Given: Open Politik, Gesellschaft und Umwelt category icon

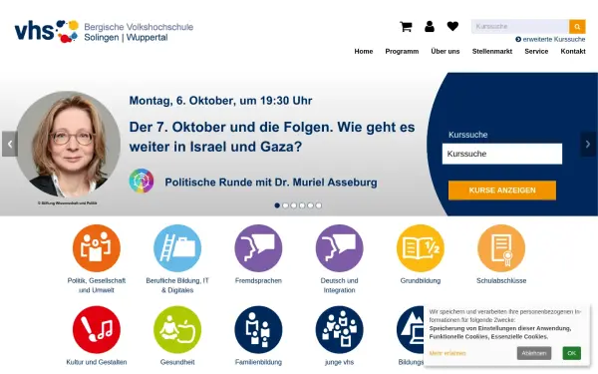Looking at the screenshot, I should (x=97, y=248).
